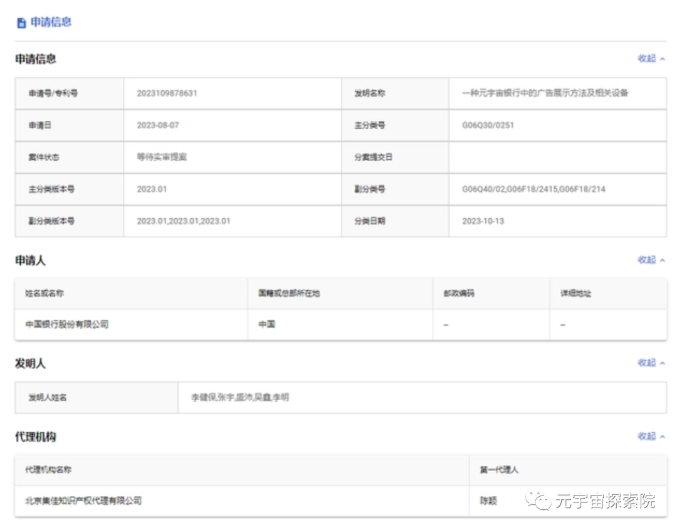Click the 国籍或总部所在地 column header
The height and width of the screenshot is (530, 677).
(x=289, y=294)
